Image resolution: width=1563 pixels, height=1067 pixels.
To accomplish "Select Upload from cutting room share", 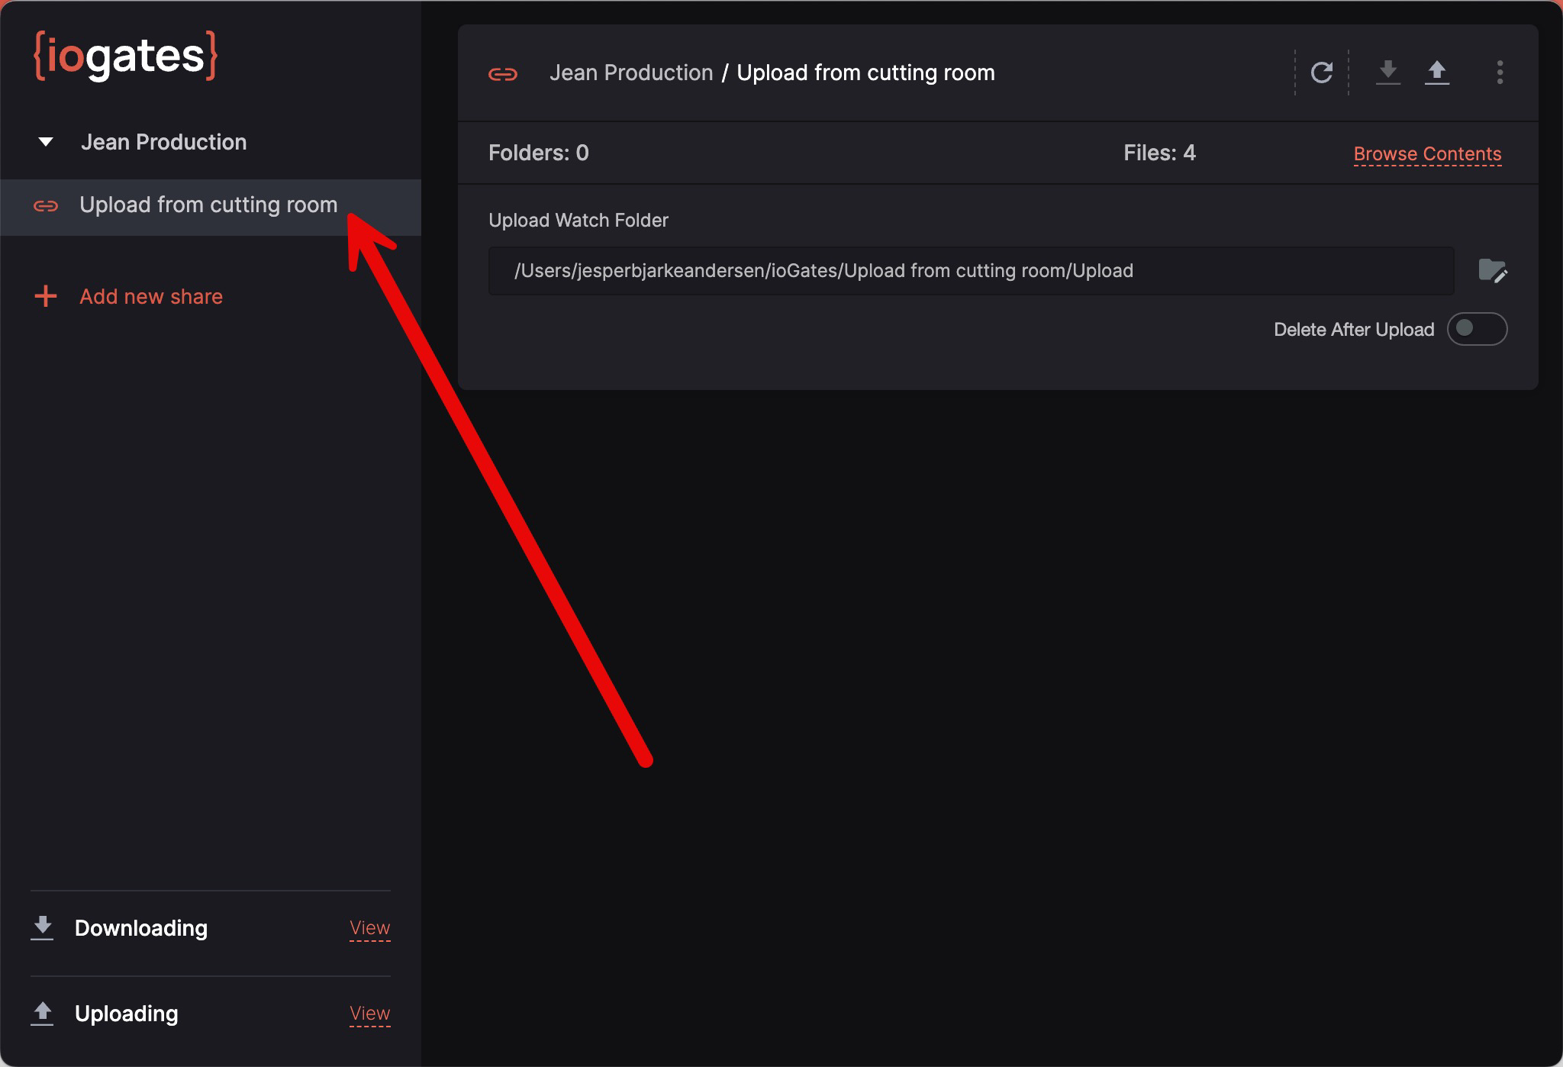I will [x=208, y=205].
